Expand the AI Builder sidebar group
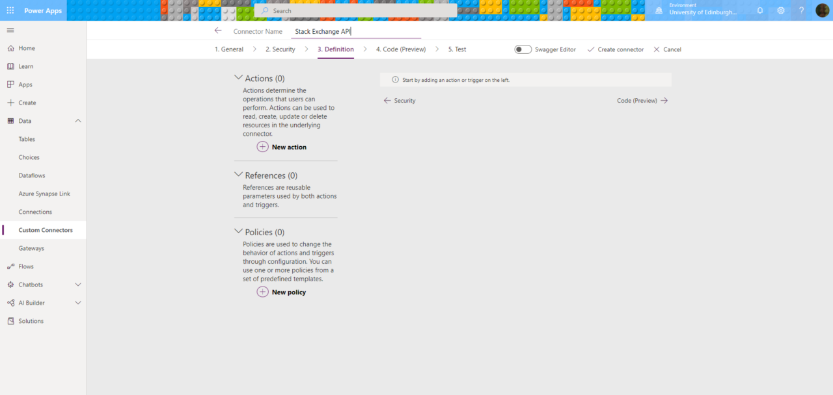Screen dimensions: 833x395 (78, 303)
